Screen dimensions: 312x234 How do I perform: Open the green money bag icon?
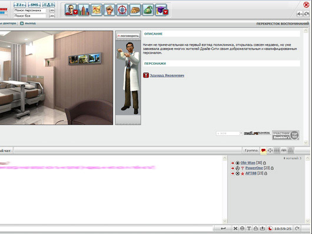(148, 9)
